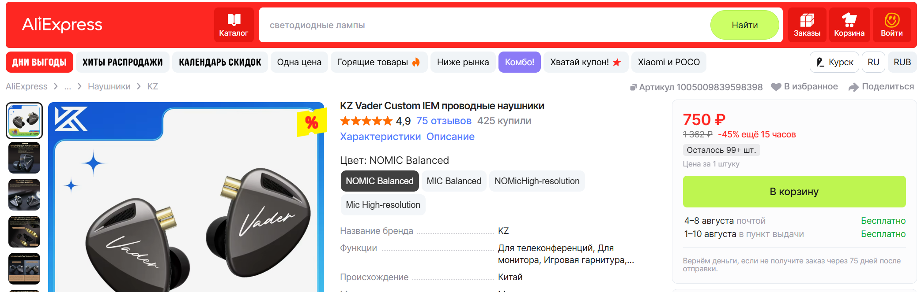Click the heart icon for В избранное
The image size is (921, 292).
[x=776, y=87]
